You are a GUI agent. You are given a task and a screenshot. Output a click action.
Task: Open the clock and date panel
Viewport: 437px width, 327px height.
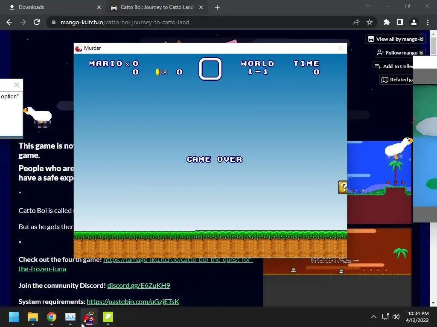click(x=417, y=317)
